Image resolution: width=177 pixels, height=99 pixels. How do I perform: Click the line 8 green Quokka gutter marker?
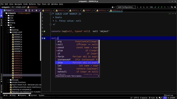click(45, 38)
